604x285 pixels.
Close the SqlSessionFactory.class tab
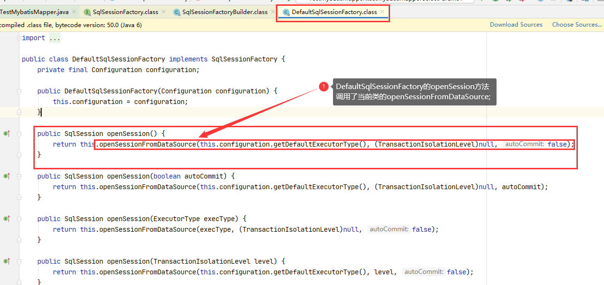[x=163, y=12]
